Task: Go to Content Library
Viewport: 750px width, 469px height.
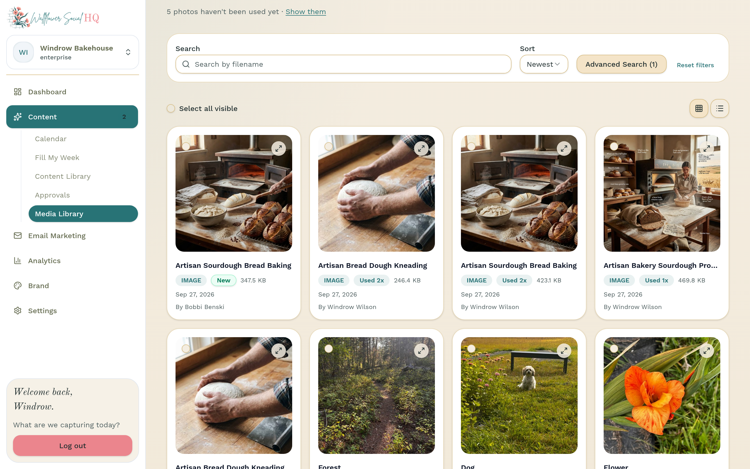Action: click(63, 176)
